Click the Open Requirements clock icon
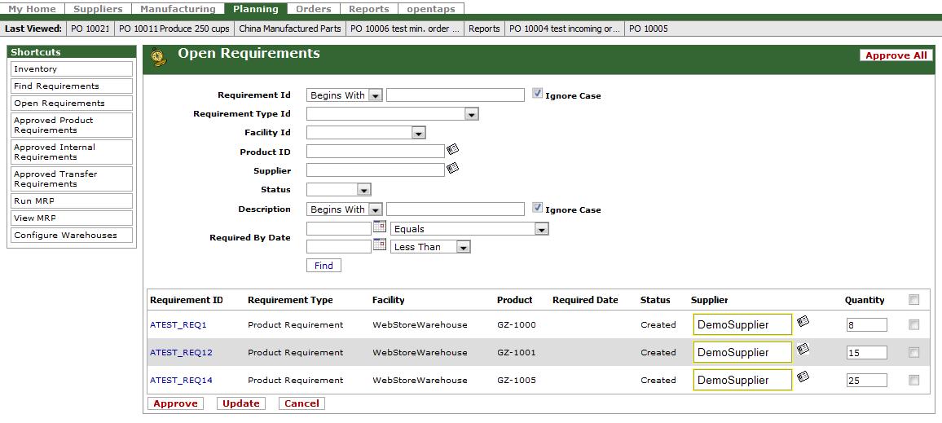This screenshot has height=423, width=942. coord(158,56)
